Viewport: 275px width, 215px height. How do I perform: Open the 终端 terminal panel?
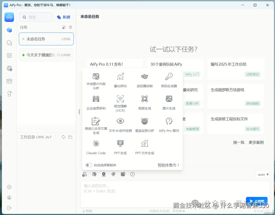point(87,211)
